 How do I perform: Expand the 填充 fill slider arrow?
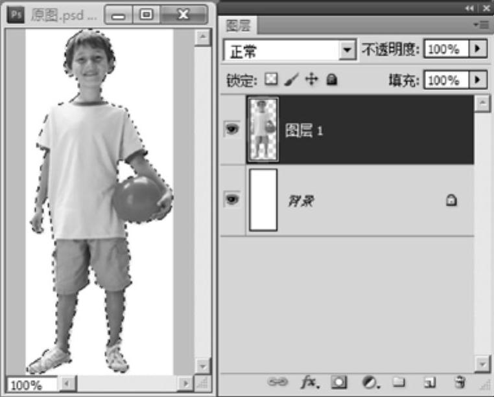[478, 80]
